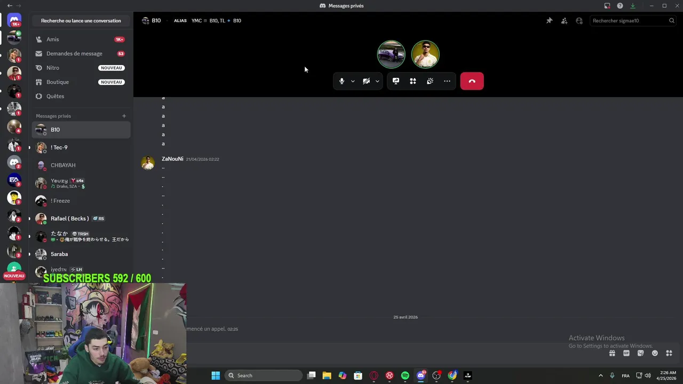The height and width of the screenshot is (384, 683).
Task: Turn on the camera in the call
Action: coord(366,81)
